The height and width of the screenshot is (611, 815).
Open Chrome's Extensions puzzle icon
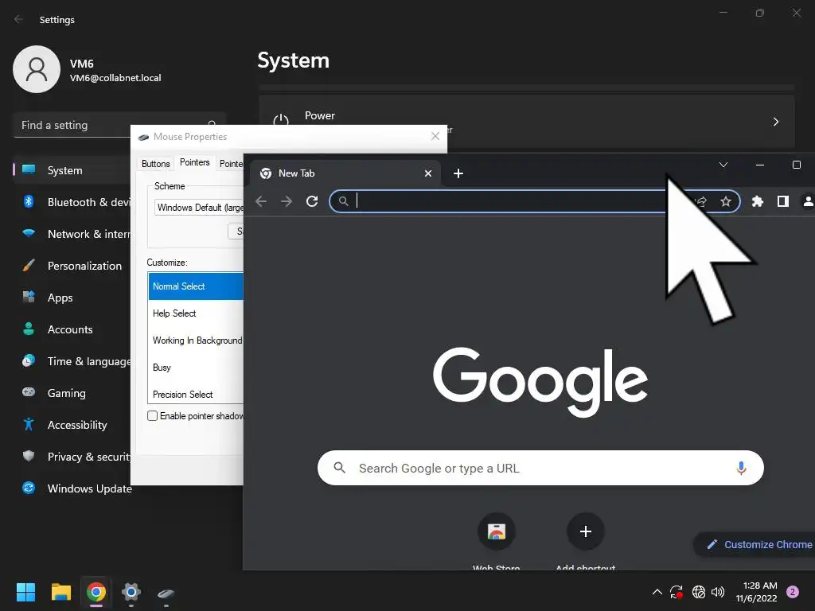pyautogui.click(x=758, y=201)
